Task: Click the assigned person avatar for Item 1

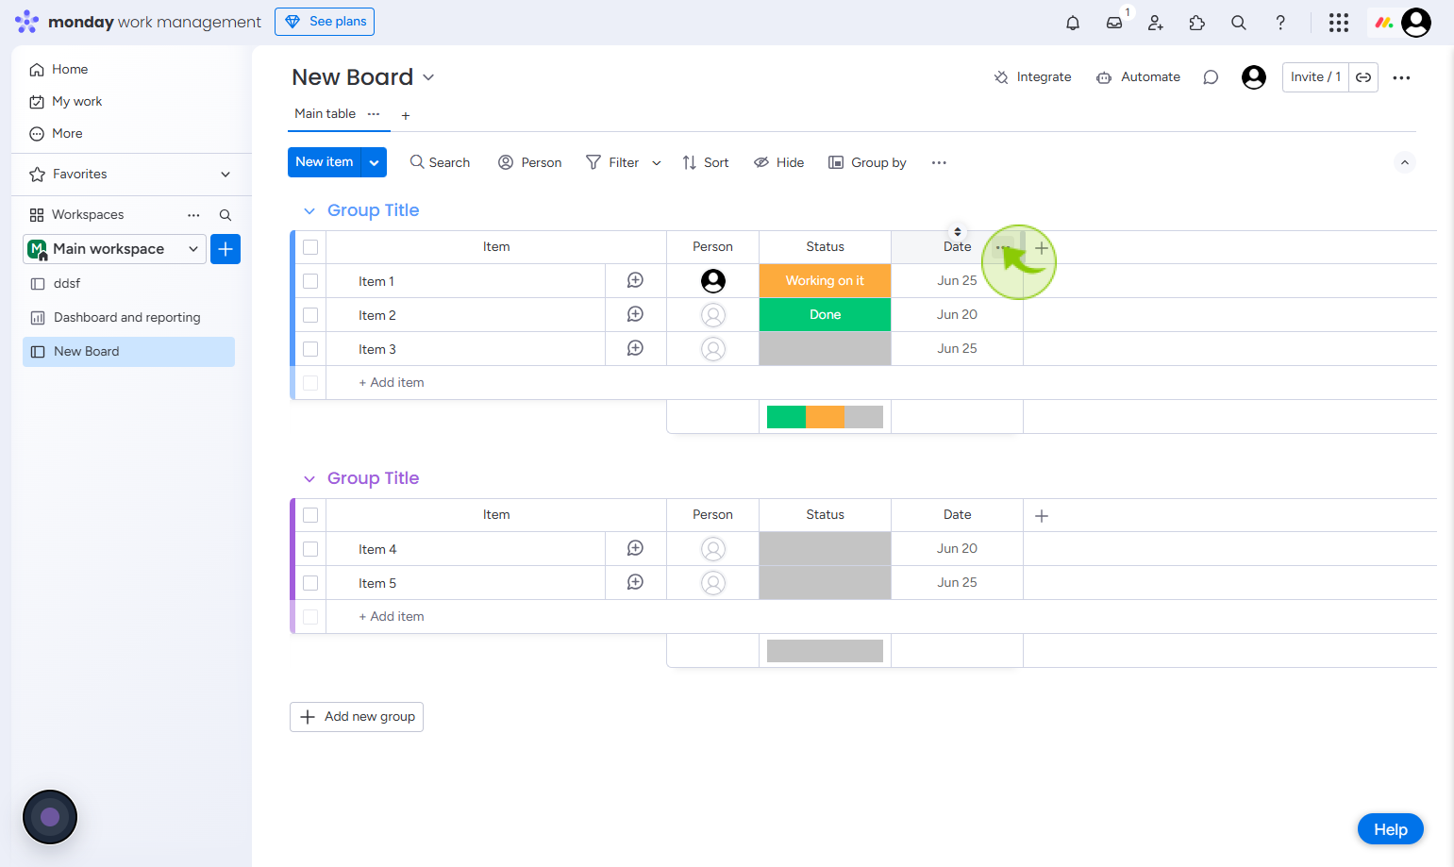Action: click(713, 280)
